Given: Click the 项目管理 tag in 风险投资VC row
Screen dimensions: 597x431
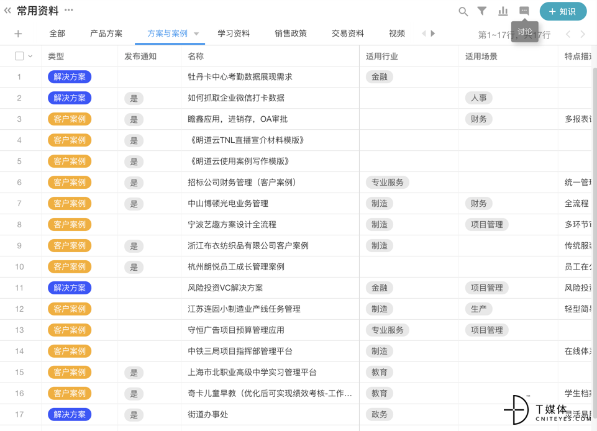Looking at the screenshot, I should coord(486,288).
